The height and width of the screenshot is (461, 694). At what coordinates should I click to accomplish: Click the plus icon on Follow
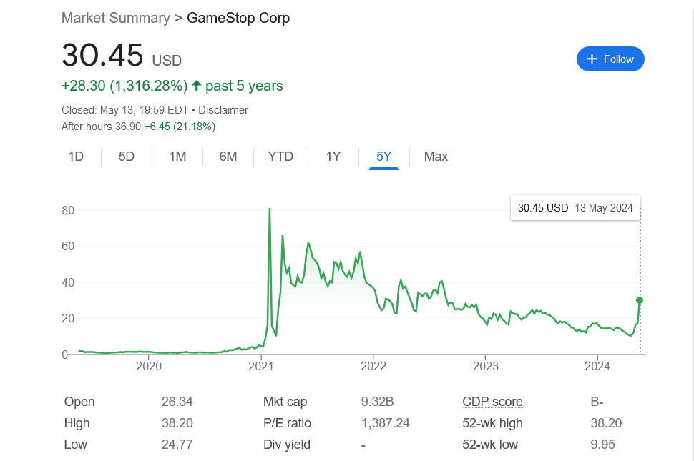coord(592,59)
